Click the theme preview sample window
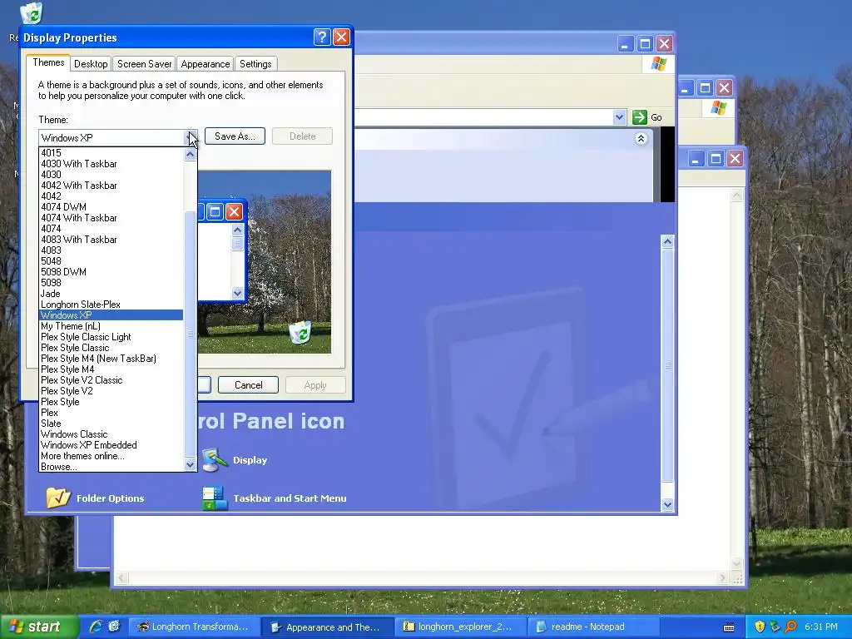 [222, 250]
